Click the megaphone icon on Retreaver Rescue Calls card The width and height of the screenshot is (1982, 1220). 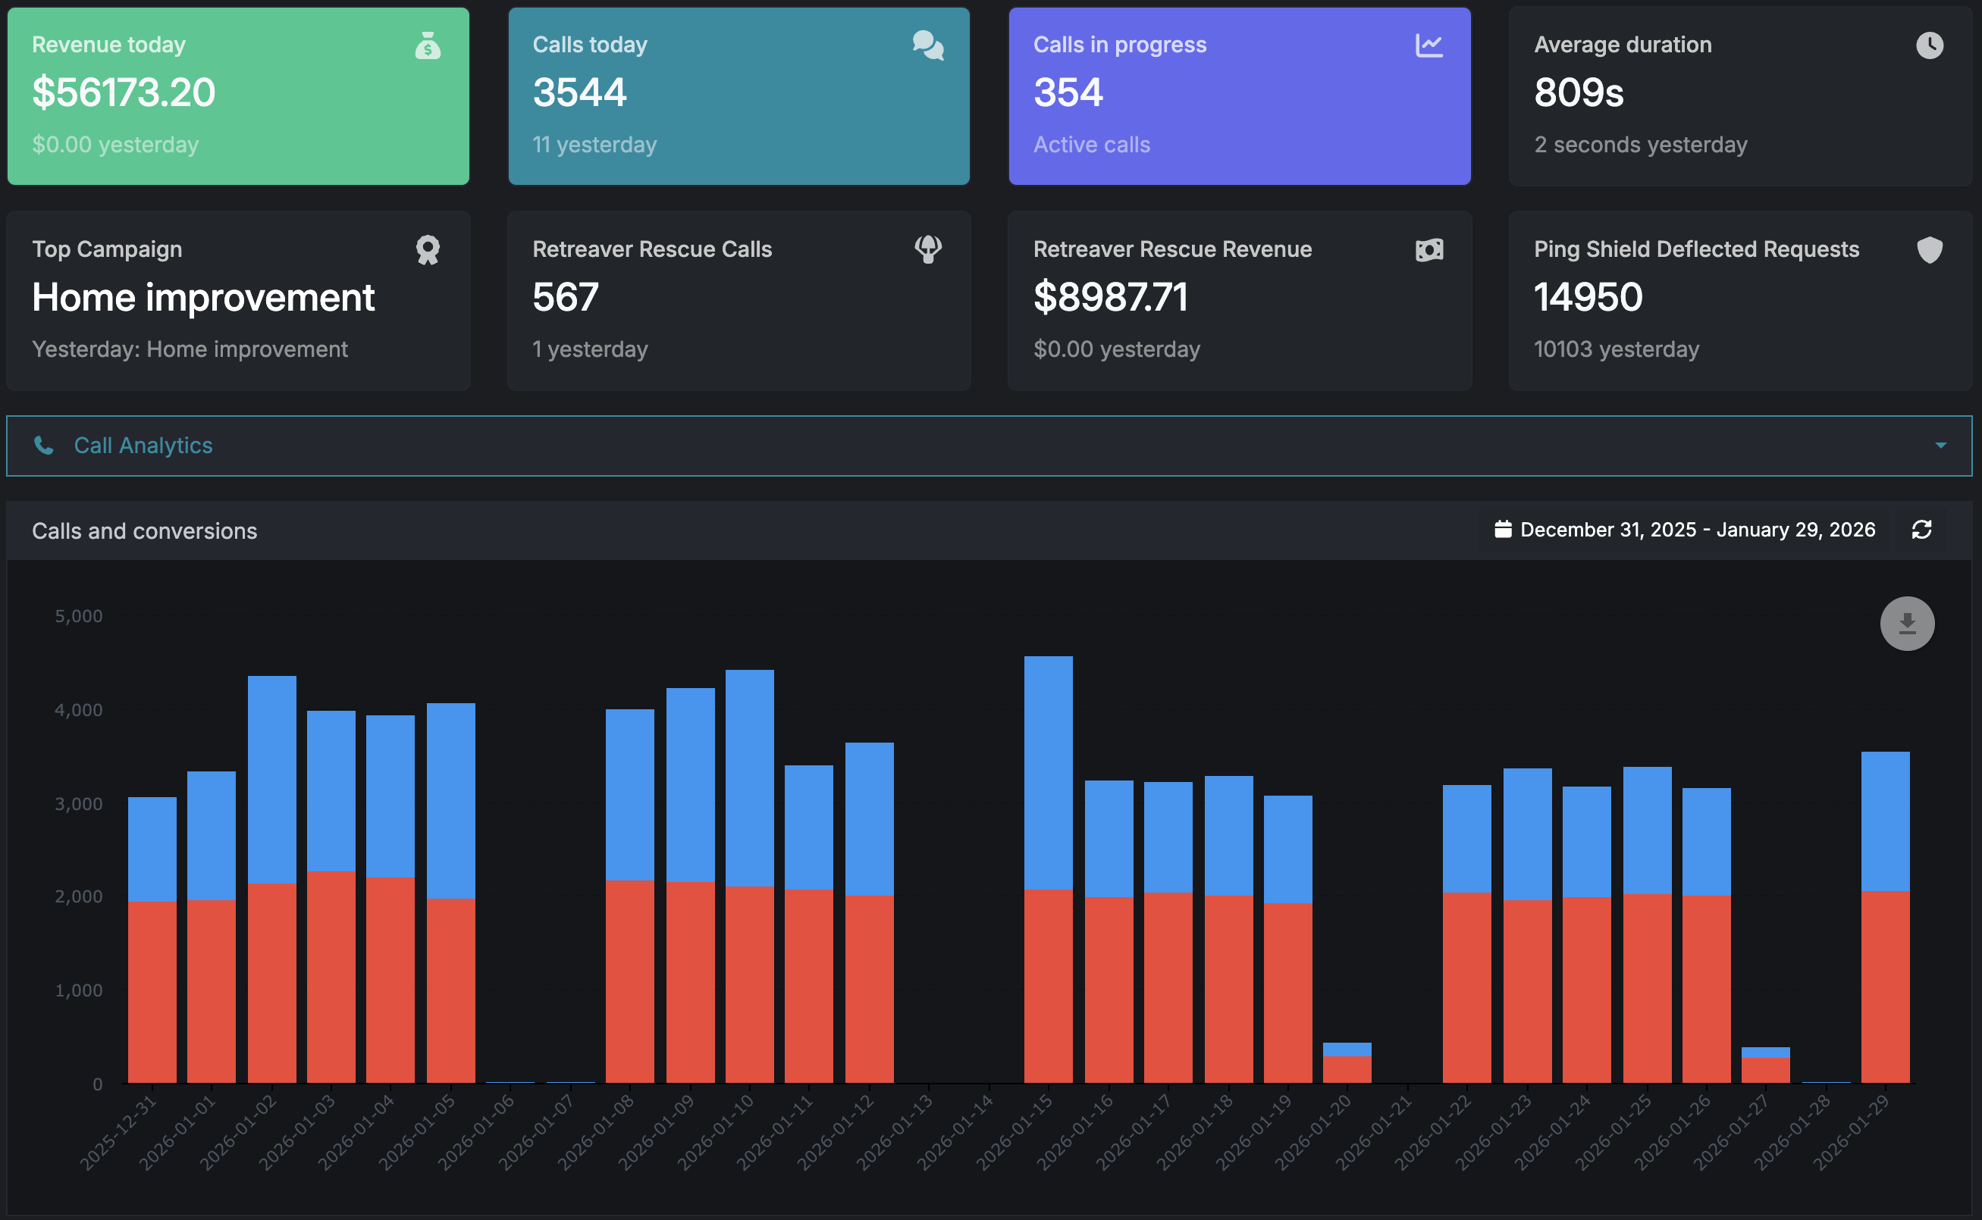click(927, 250)
